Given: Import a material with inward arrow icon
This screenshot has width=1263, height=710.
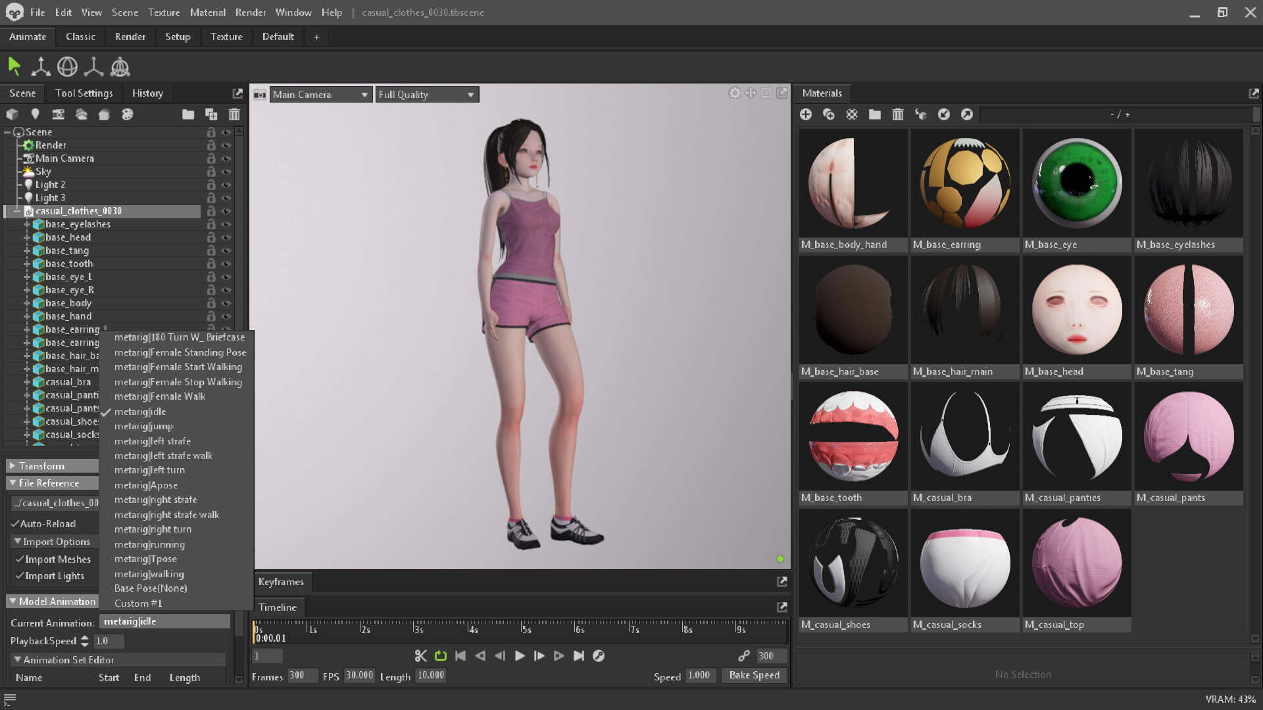Looking at the screenshot, I should click(x=944, y=114).
